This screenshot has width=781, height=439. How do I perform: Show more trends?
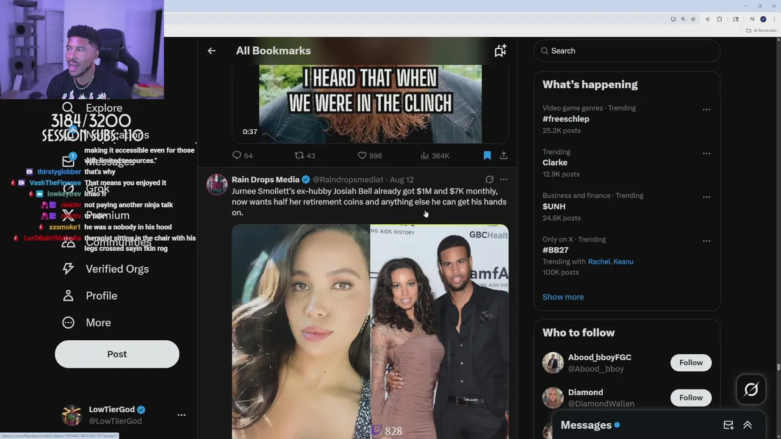[x=563, y=297]
